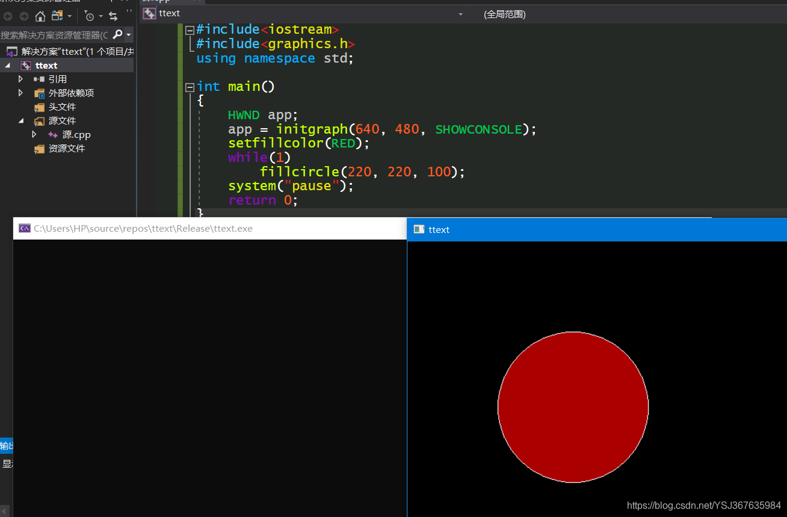Click the magnifier search icon
787x517 pixels.
tap(117, 35)
